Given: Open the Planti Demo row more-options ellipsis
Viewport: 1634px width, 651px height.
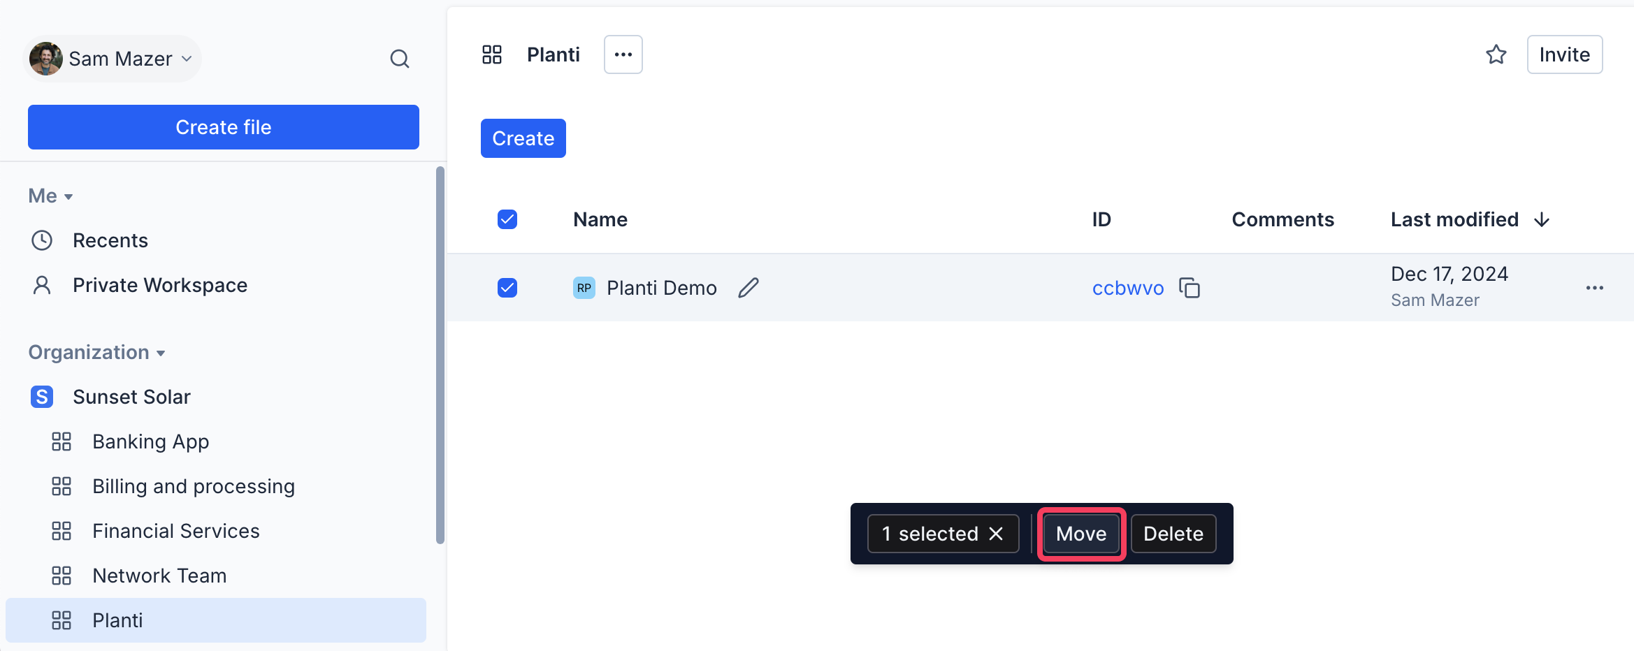Looking at the screenshot, I should [x=1594, y=288].
